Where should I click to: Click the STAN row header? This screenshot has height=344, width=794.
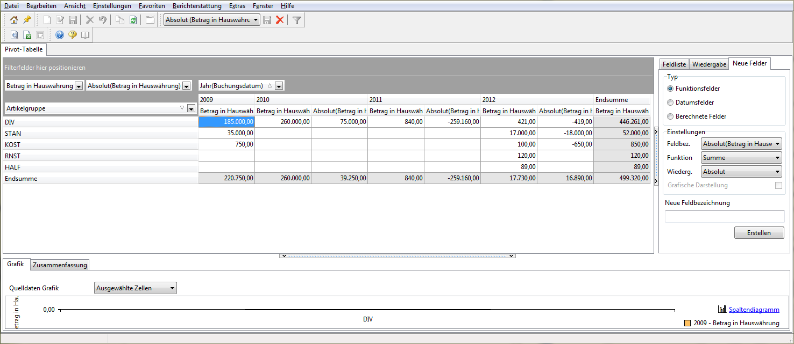pos(101,133)
